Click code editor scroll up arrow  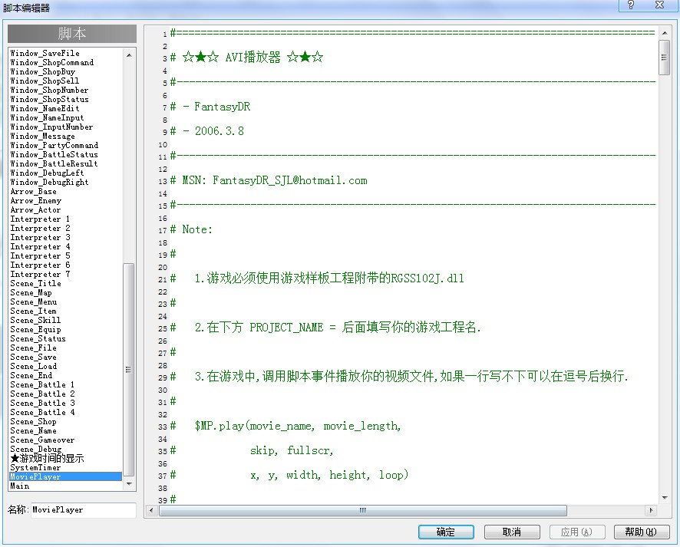pyautogui.click(x=664, y=33)
